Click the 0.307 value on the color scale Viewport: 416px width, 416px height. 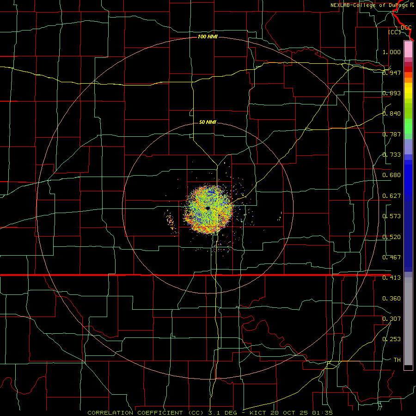(392, 318)
